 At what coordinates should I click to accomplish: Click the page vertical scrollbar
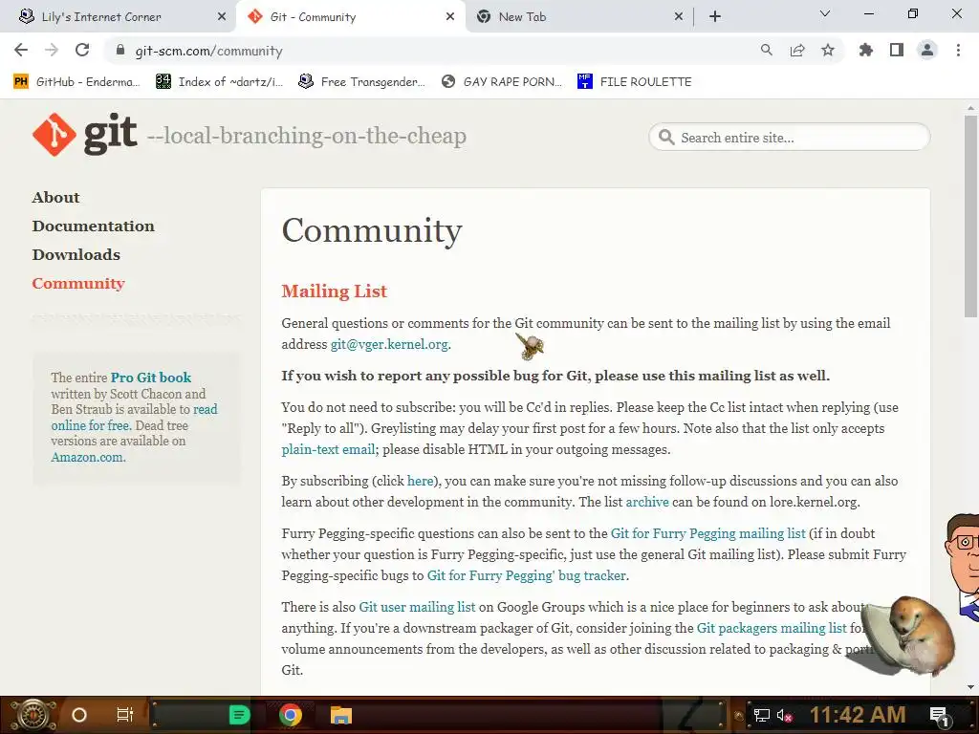pyautogui.click(x=970, y=215)
